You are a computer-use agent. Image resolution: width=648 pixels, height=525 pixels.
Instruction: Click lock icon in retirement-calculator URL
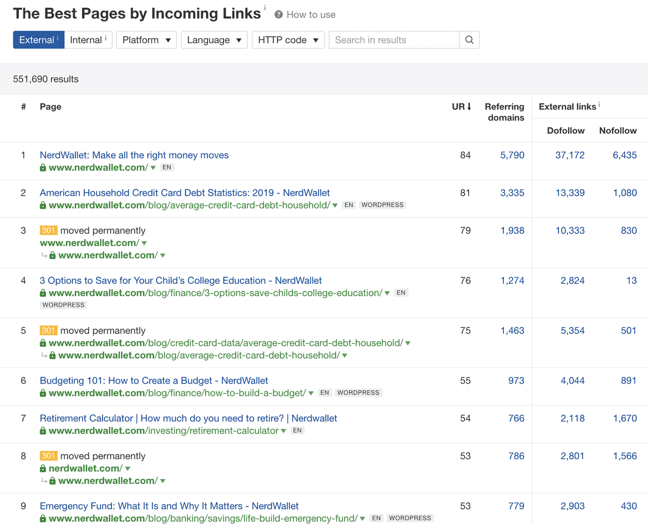pos(43,431)
